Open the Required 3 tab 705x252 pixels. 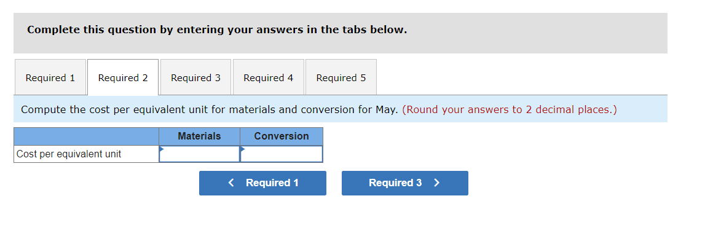[x=195, y=78]
